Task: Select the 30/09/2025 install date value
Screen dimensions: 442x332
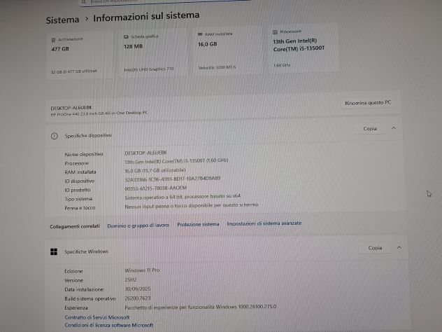Action: coord(138,289)
